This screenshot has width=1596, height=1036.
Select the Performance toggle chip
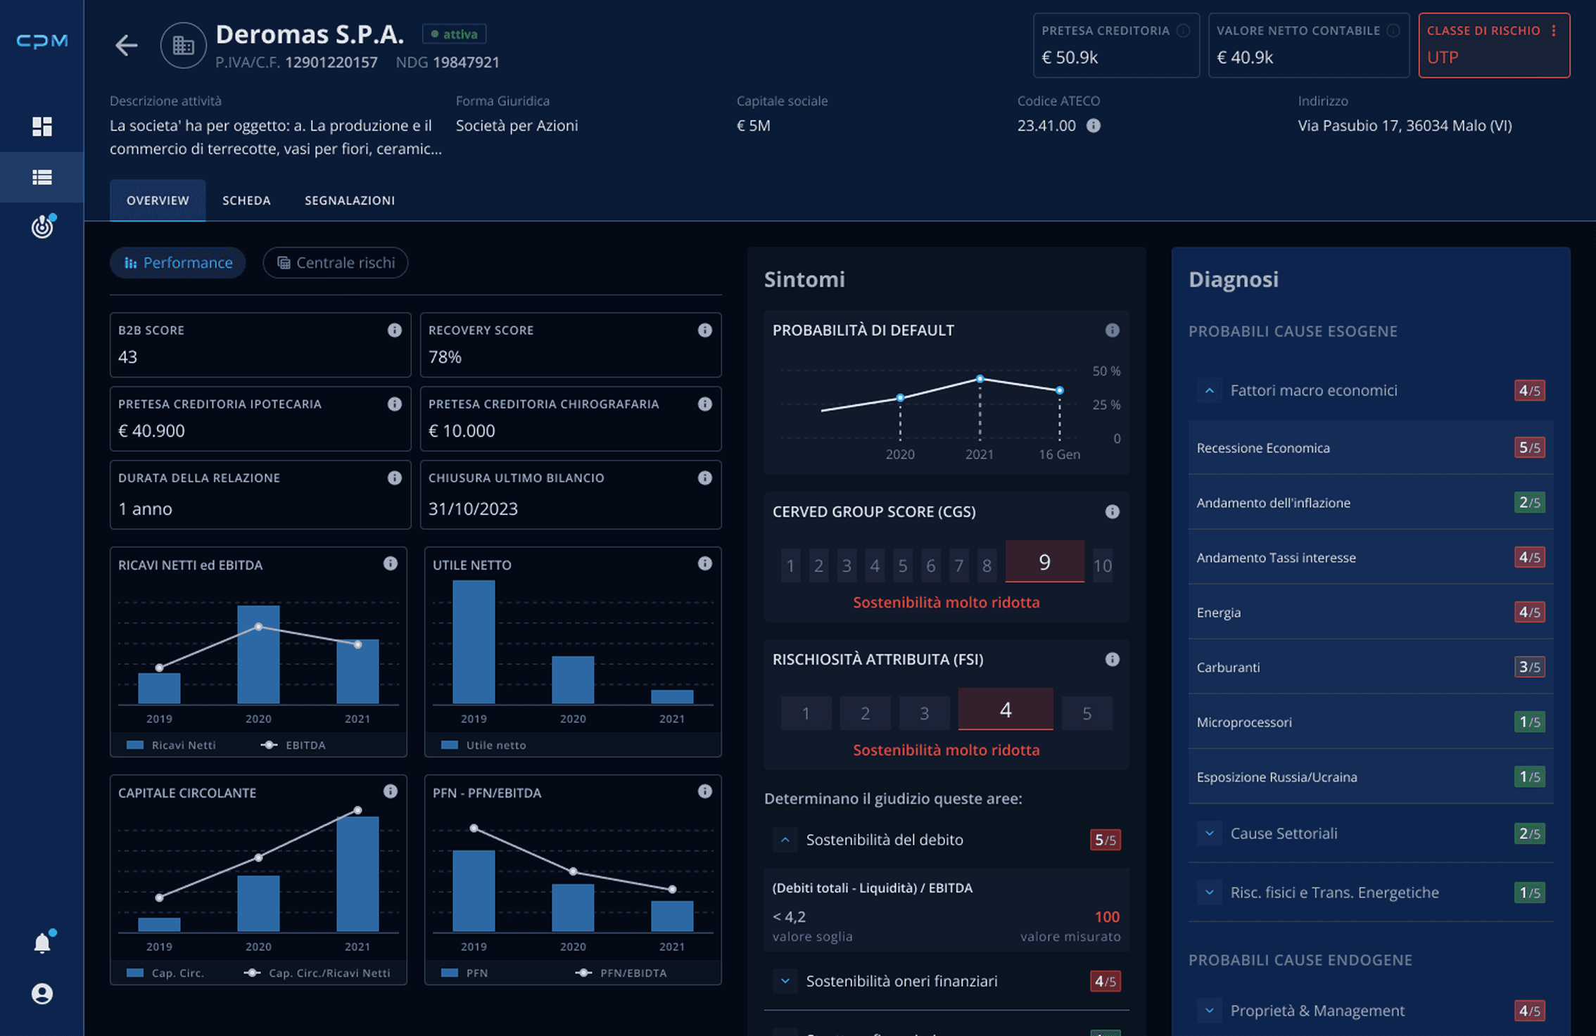pos(178,263)
